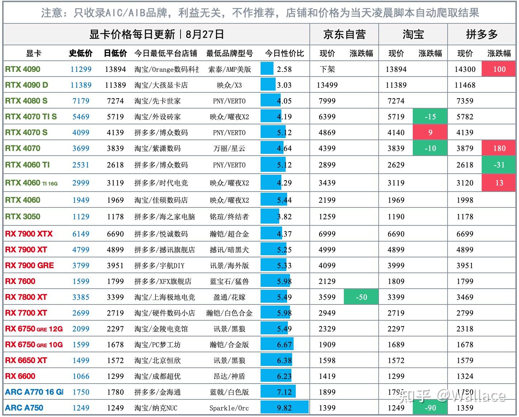Click the RX 7900 GRE card name

point(29,266)
